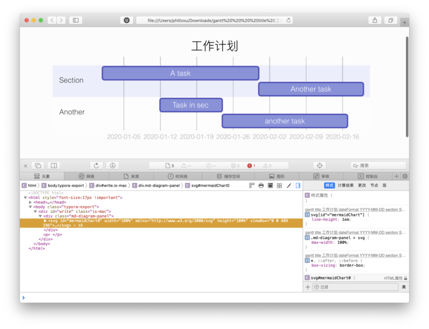The height and width of the screenshot is (329, 429).
Task: Dock inspector to side of window
Action: click(54, 166)
